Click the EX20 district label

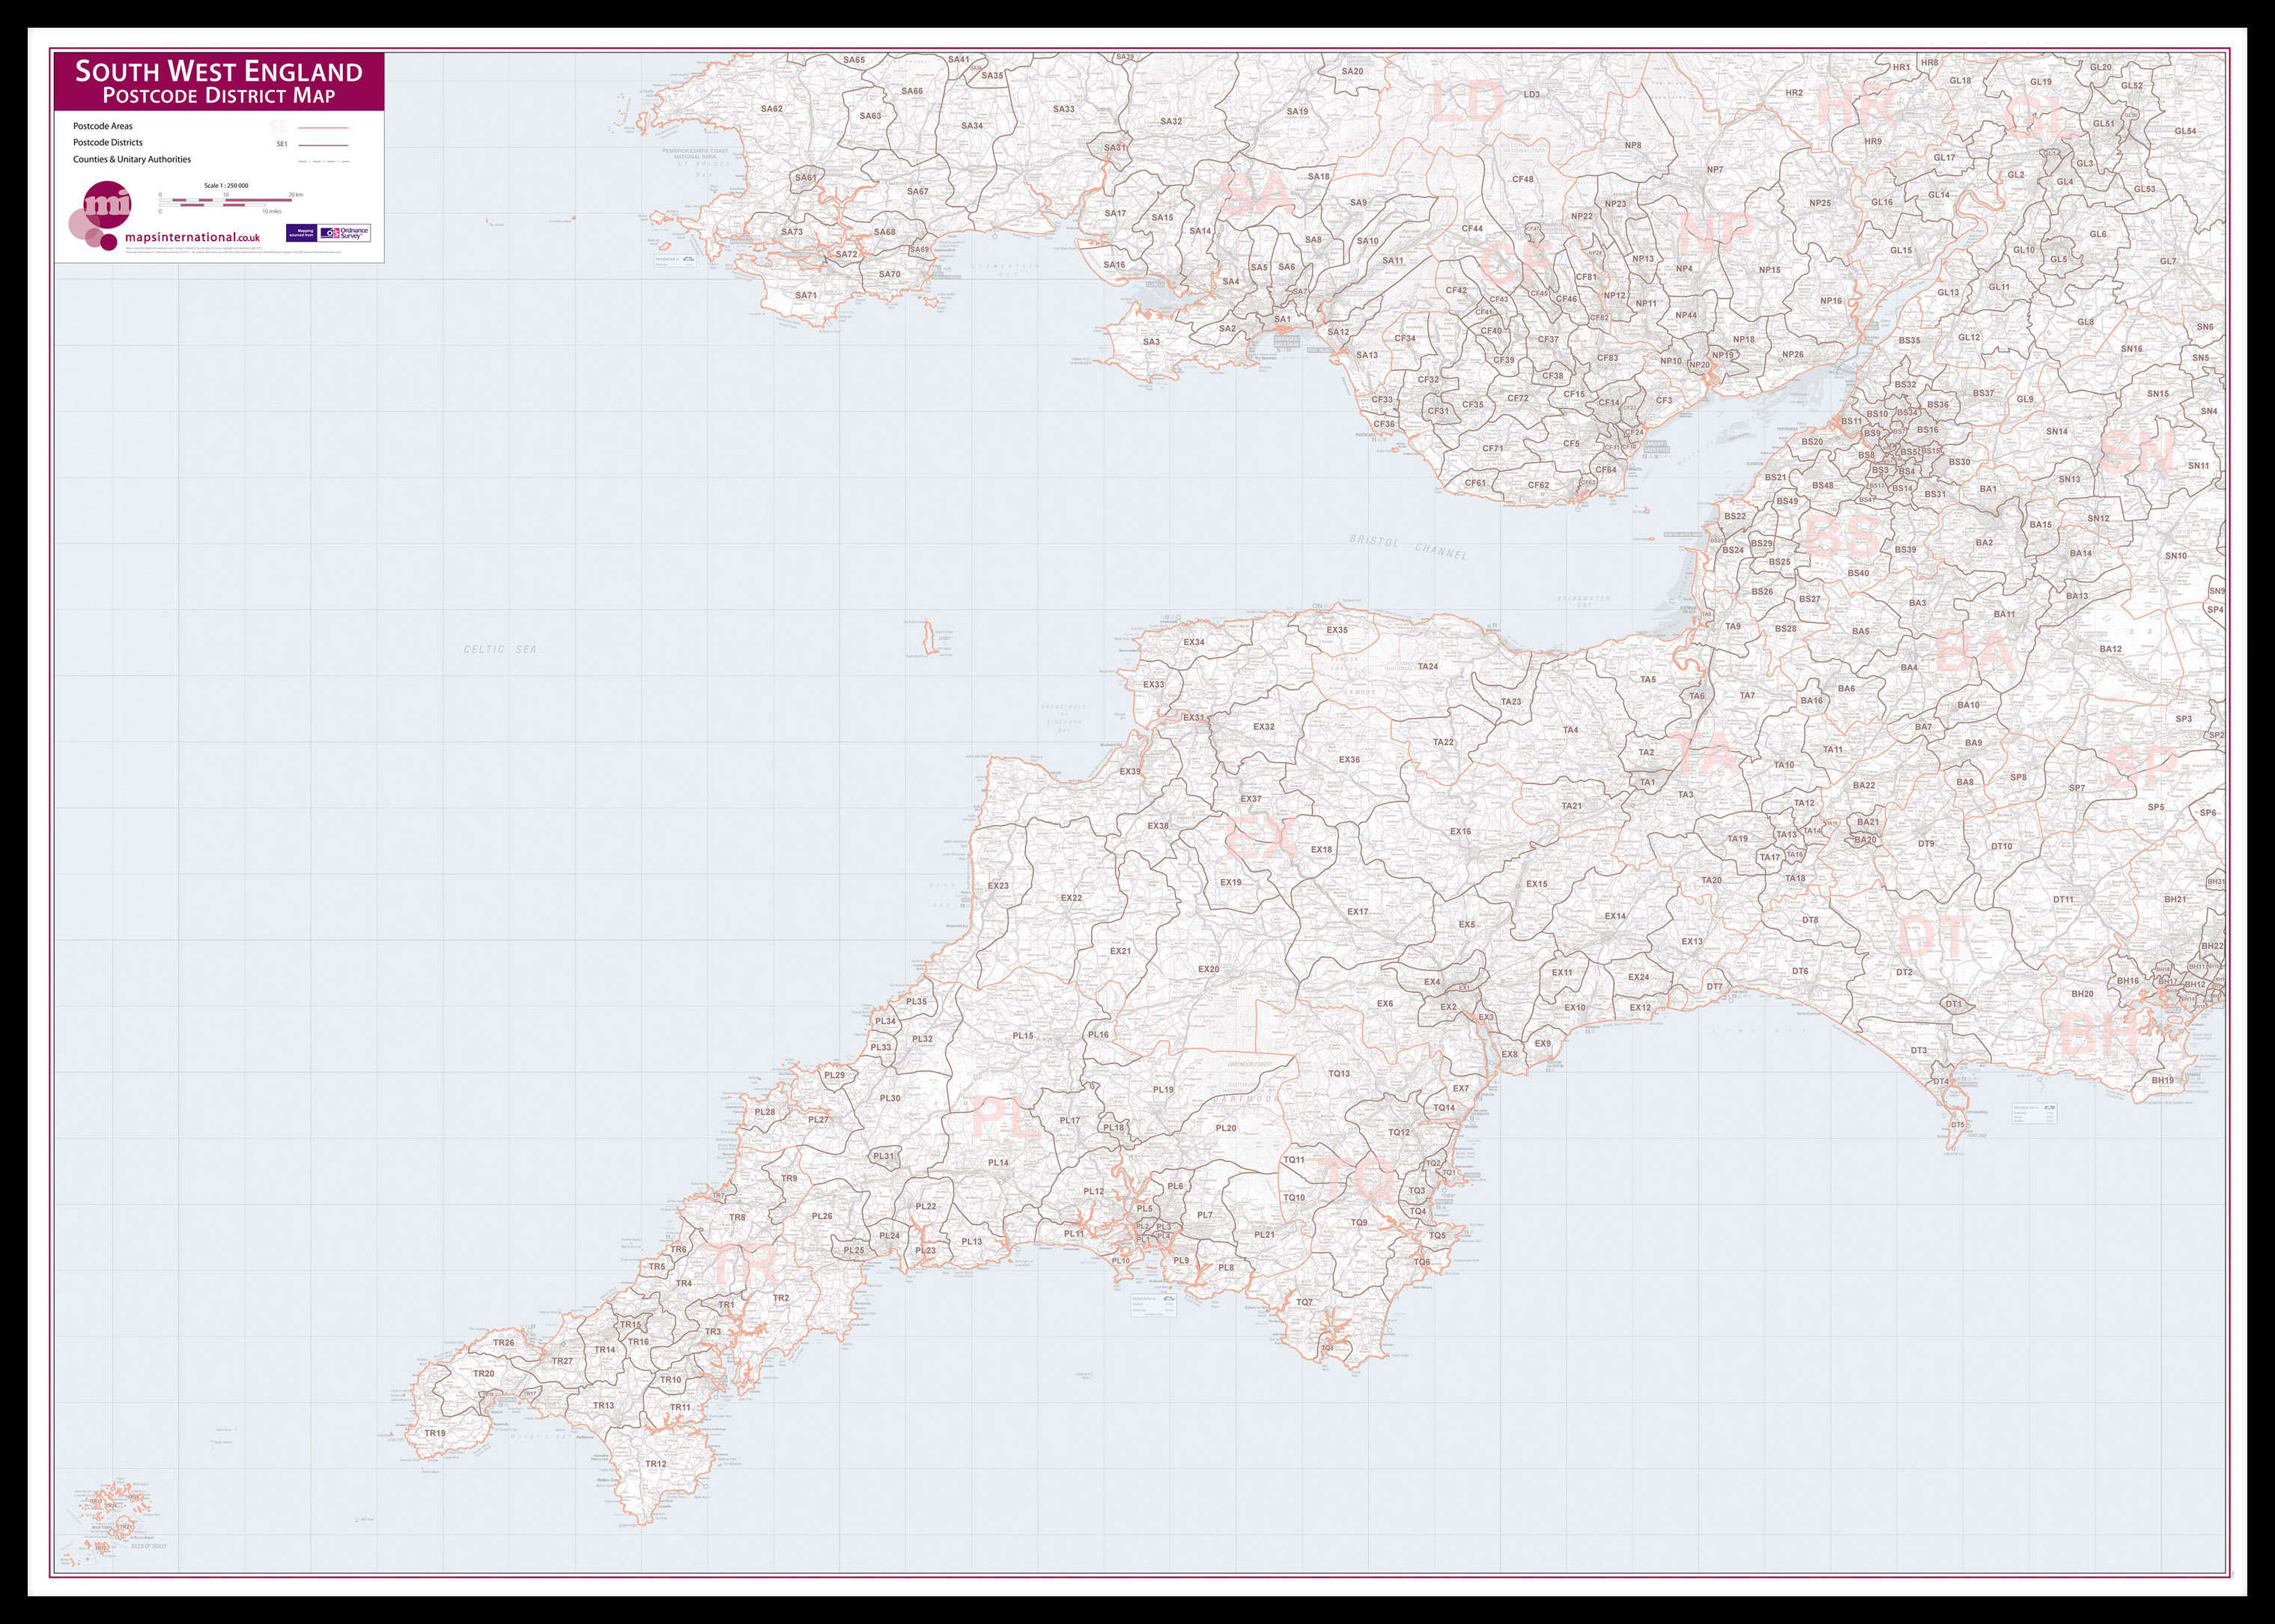(1209, 969)
